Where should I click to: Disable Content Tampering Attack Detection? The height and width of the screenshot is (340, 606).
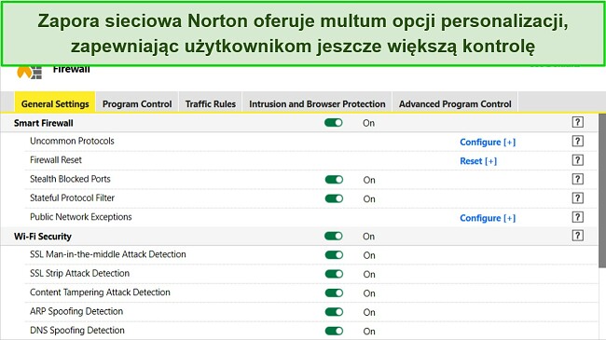[x=334, y=292]
